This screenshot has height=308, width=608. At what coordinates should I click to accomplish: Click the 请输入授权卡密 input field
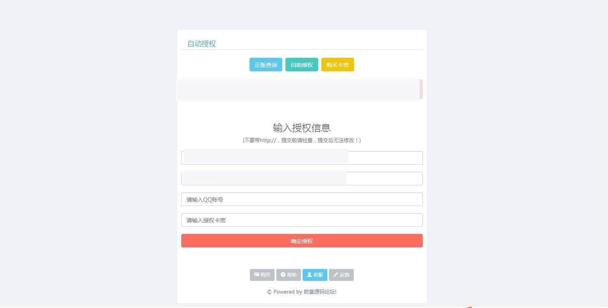click(x=302, y=220)
